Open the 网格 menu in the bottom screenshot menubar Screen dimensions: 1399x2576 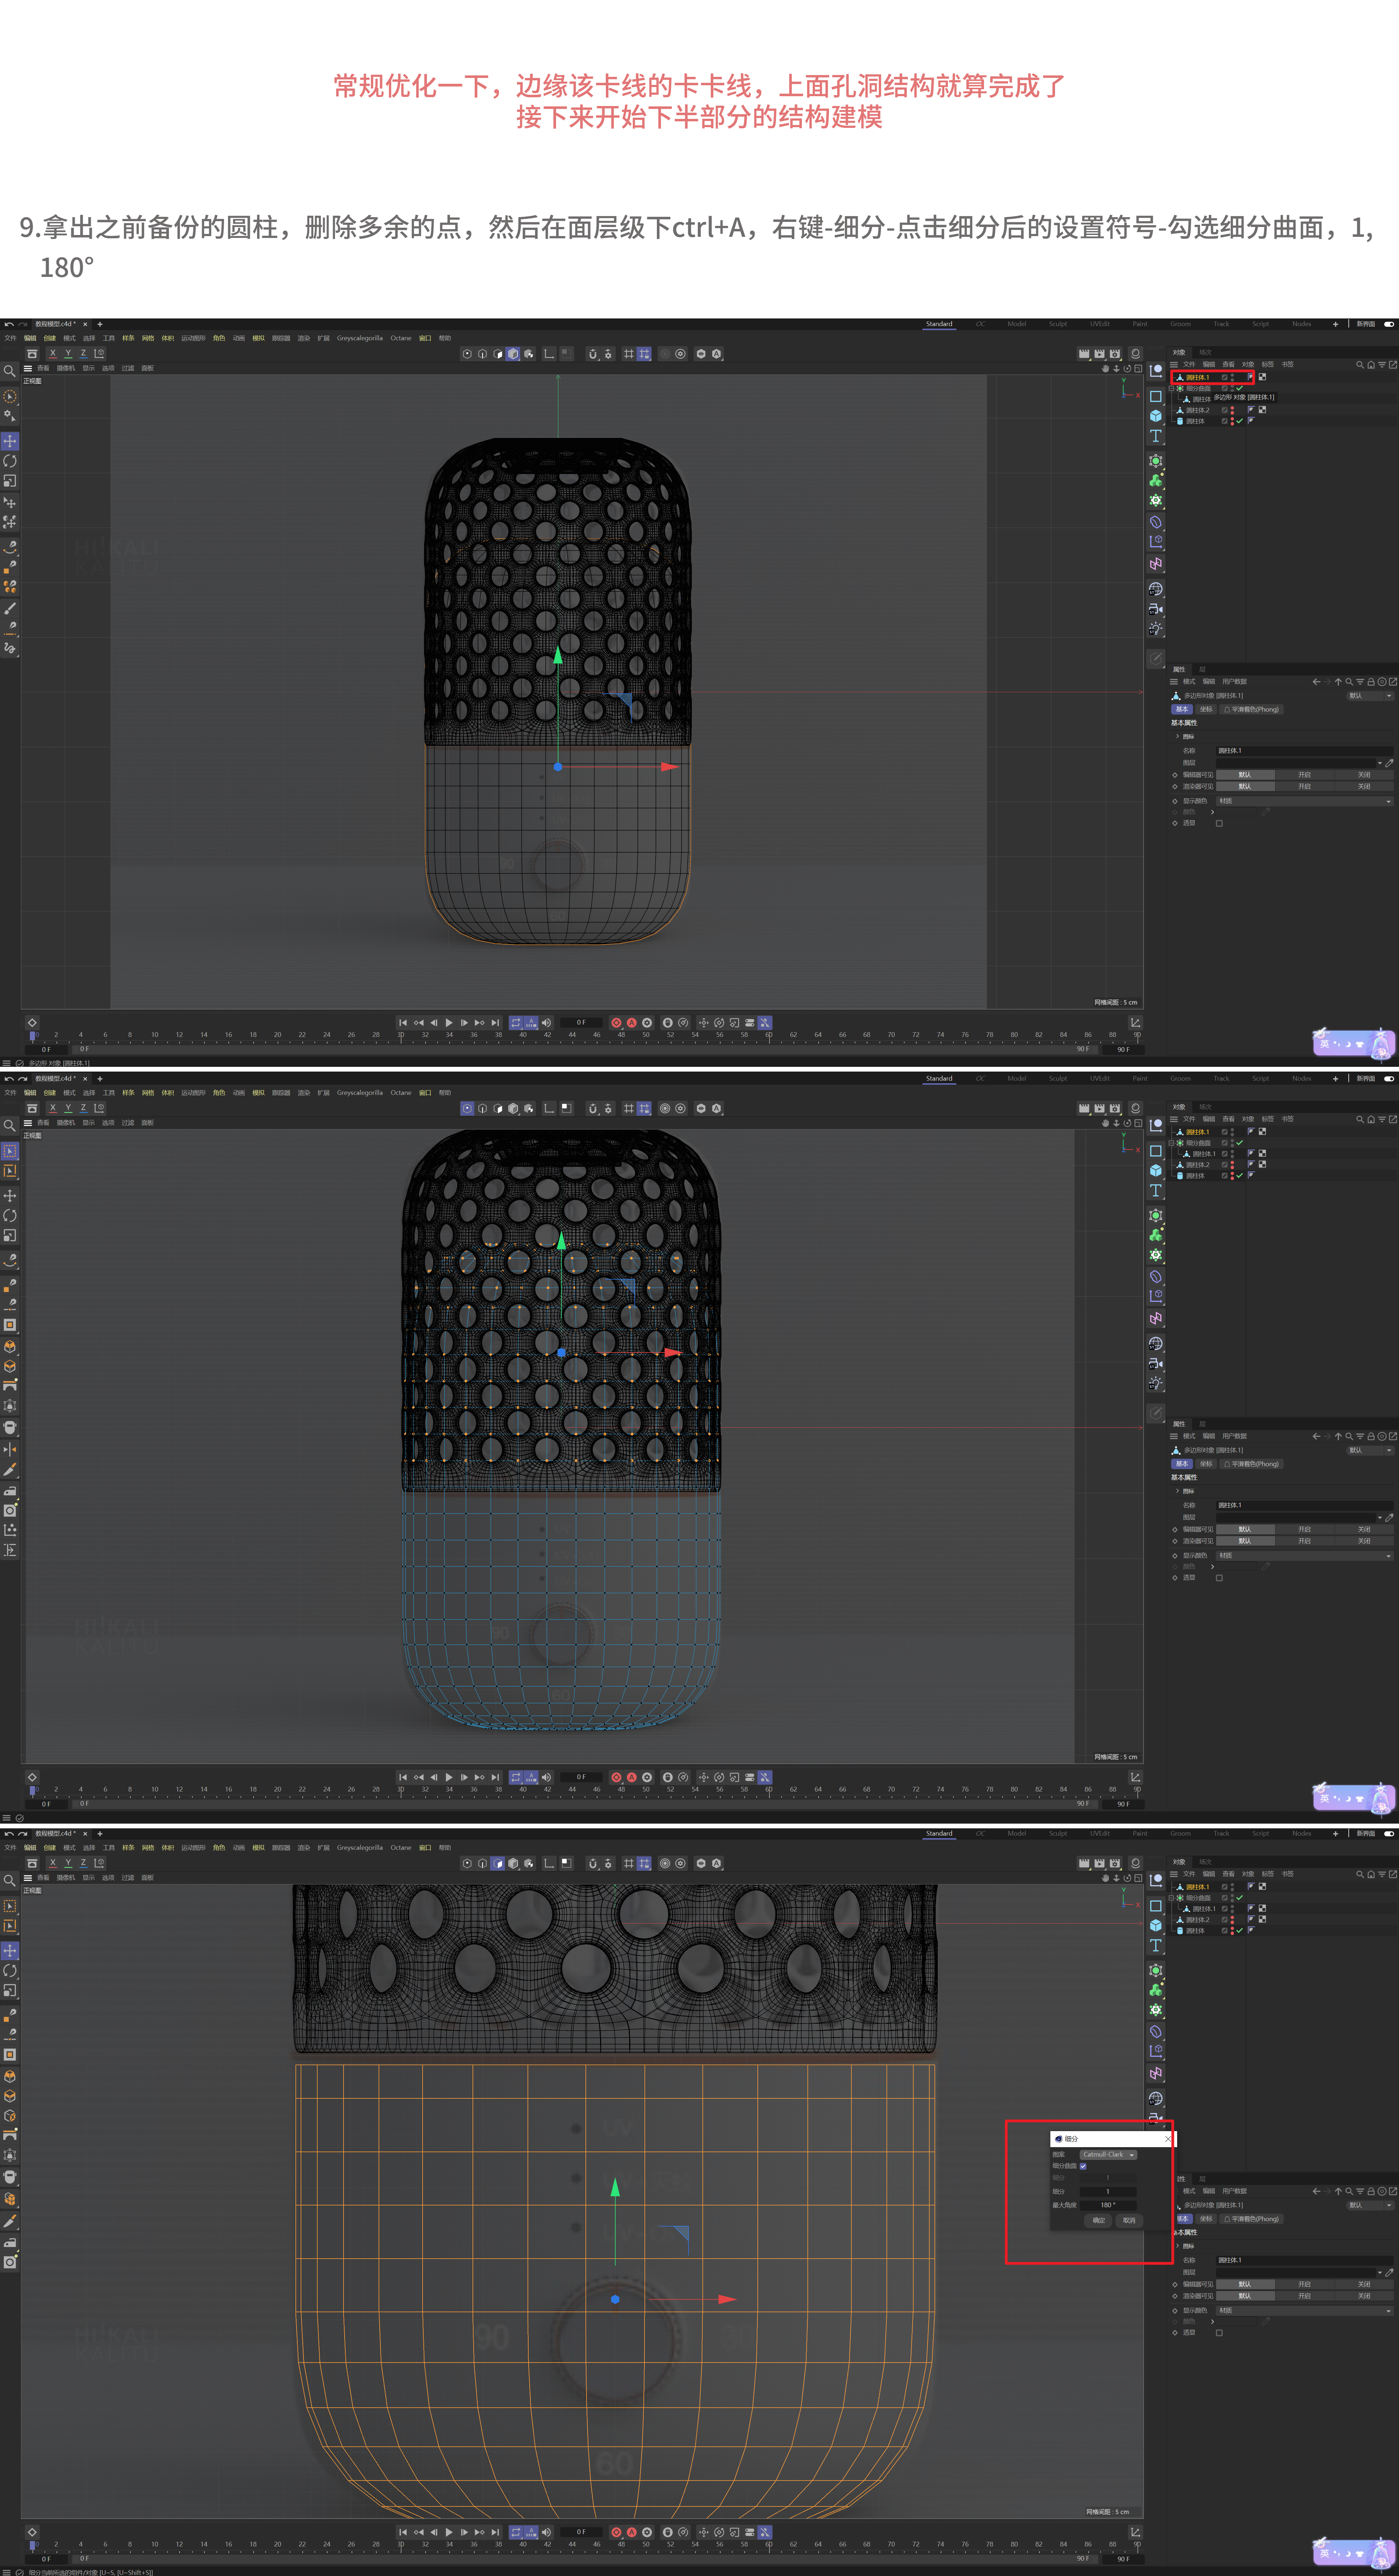click(x=148, y=1848)
